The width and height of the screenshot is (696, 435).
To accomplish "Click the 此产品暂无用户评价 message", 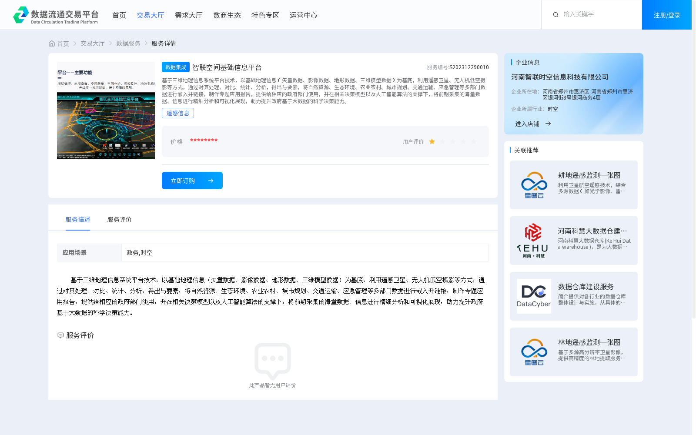I will coord(273,385).
